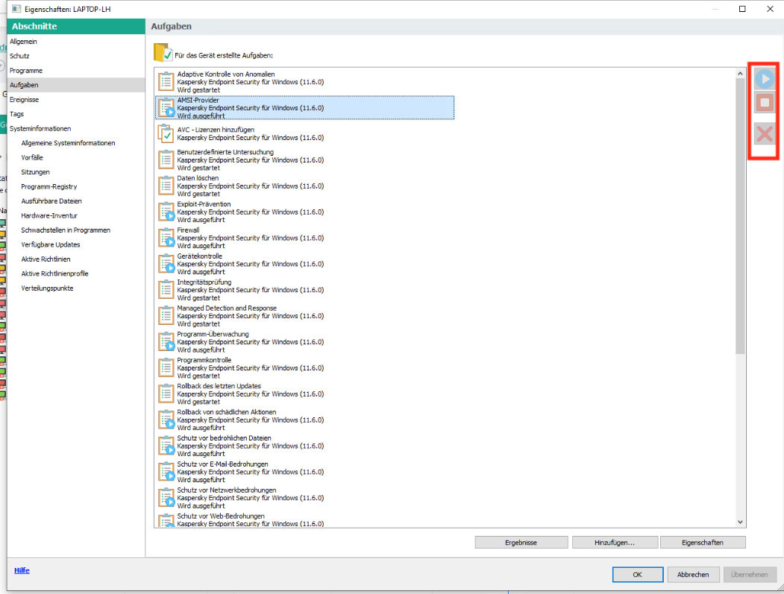Click the Programmkontrolle task icon
The image size is (784, 594).
166,367
